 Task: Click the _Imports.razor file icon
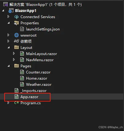17,91
